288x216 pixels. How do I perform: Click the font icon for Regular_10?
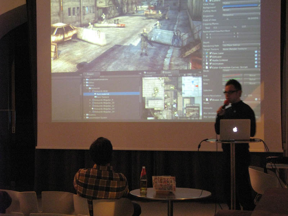coord(93,103)
